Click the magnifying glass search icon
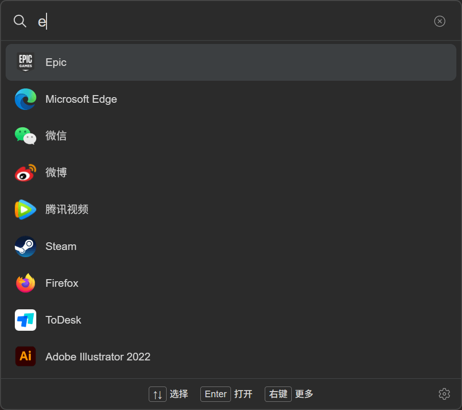 [x=20, y=21]
